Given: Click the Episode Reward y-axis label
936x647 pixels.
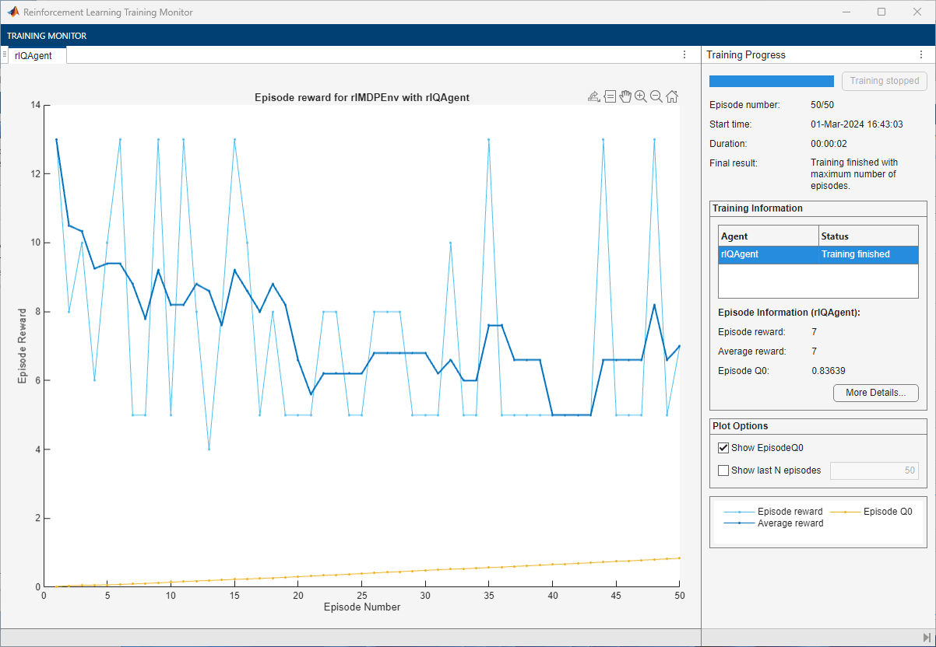Looking at the screenshot, I should tap(23, 346).
